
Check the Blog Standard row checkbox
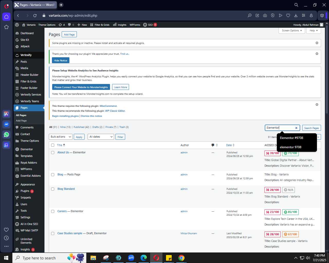coord(53,189)
